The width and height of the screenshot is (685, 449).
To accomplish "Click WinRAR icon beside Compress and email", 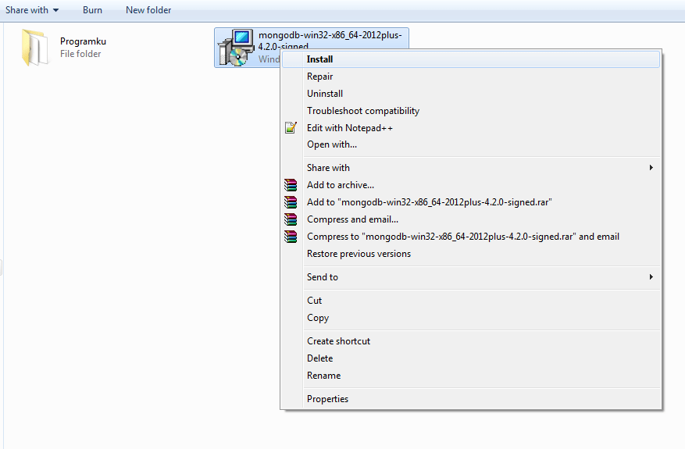I will coord(291,219).
